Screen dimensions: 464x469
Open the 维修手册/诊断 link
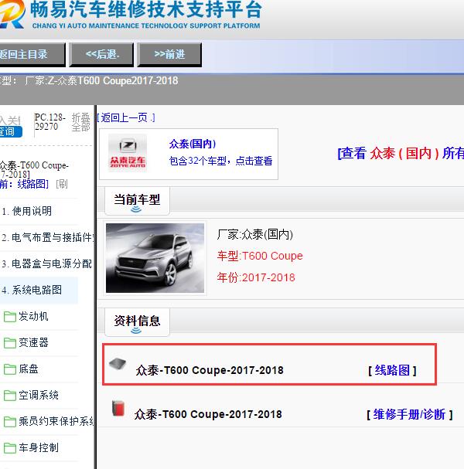pos(409,415)
